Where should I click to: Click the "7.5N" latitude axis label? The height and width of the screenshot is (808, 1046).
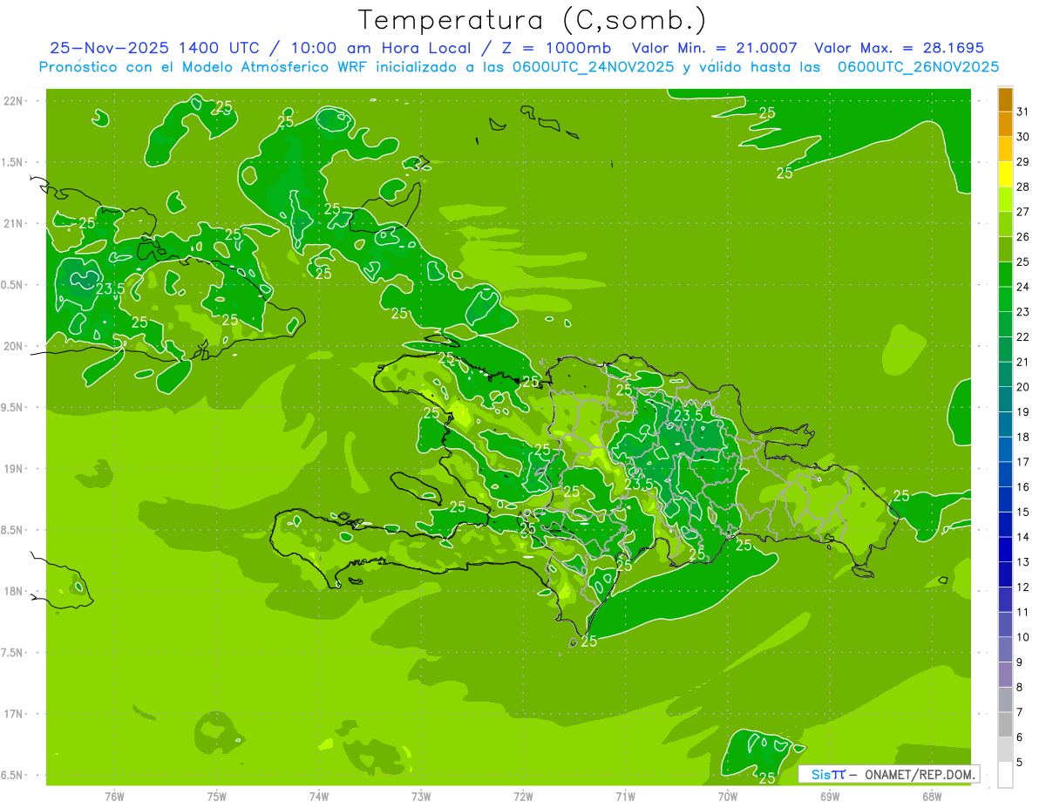pos(13,653)
